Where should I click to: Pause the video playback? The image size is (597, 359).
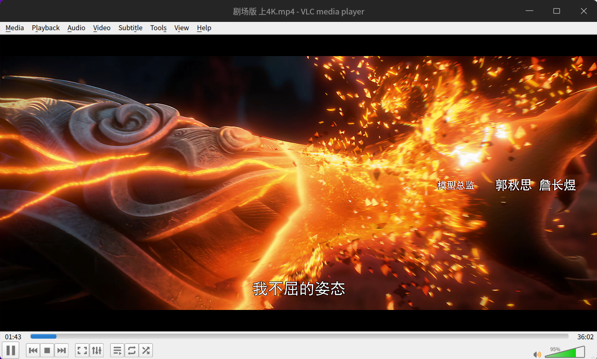tap(11, 350)
